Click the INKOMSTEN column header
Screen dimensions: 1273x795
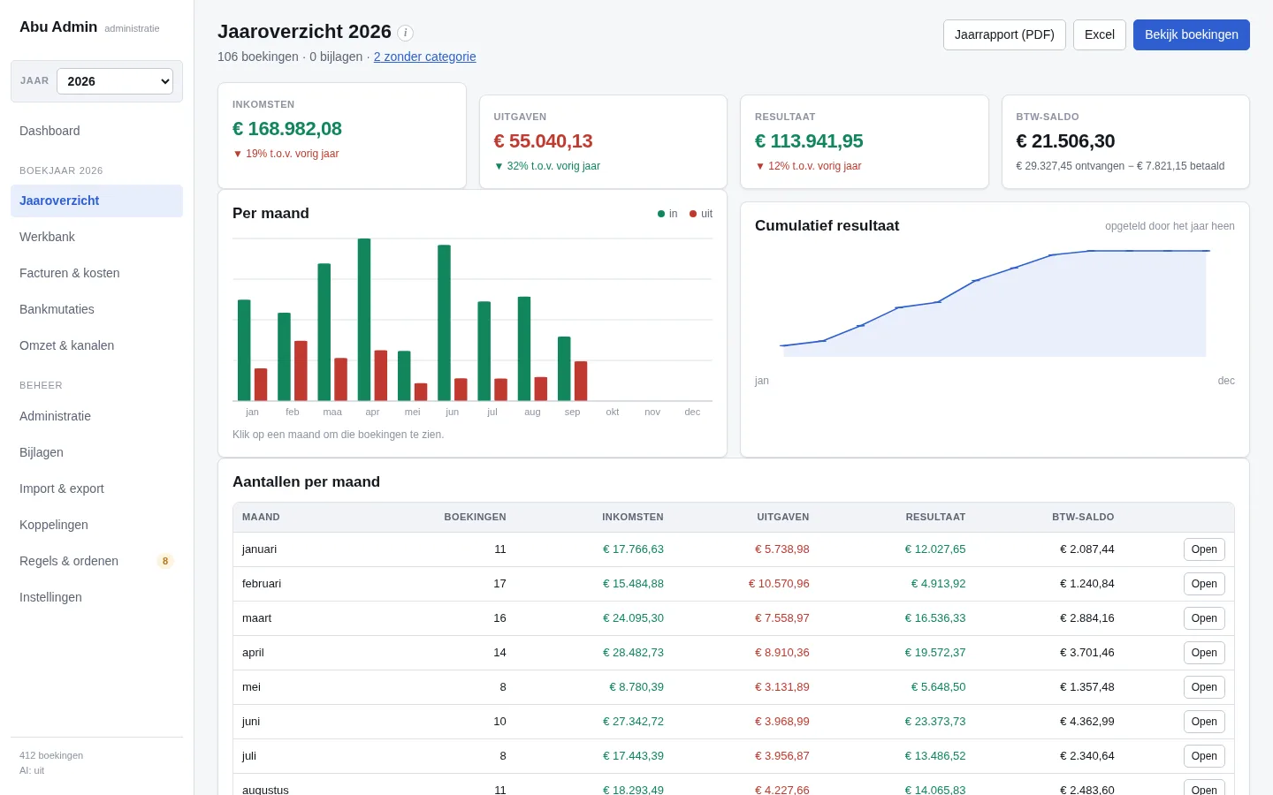[x=633, y=517]
